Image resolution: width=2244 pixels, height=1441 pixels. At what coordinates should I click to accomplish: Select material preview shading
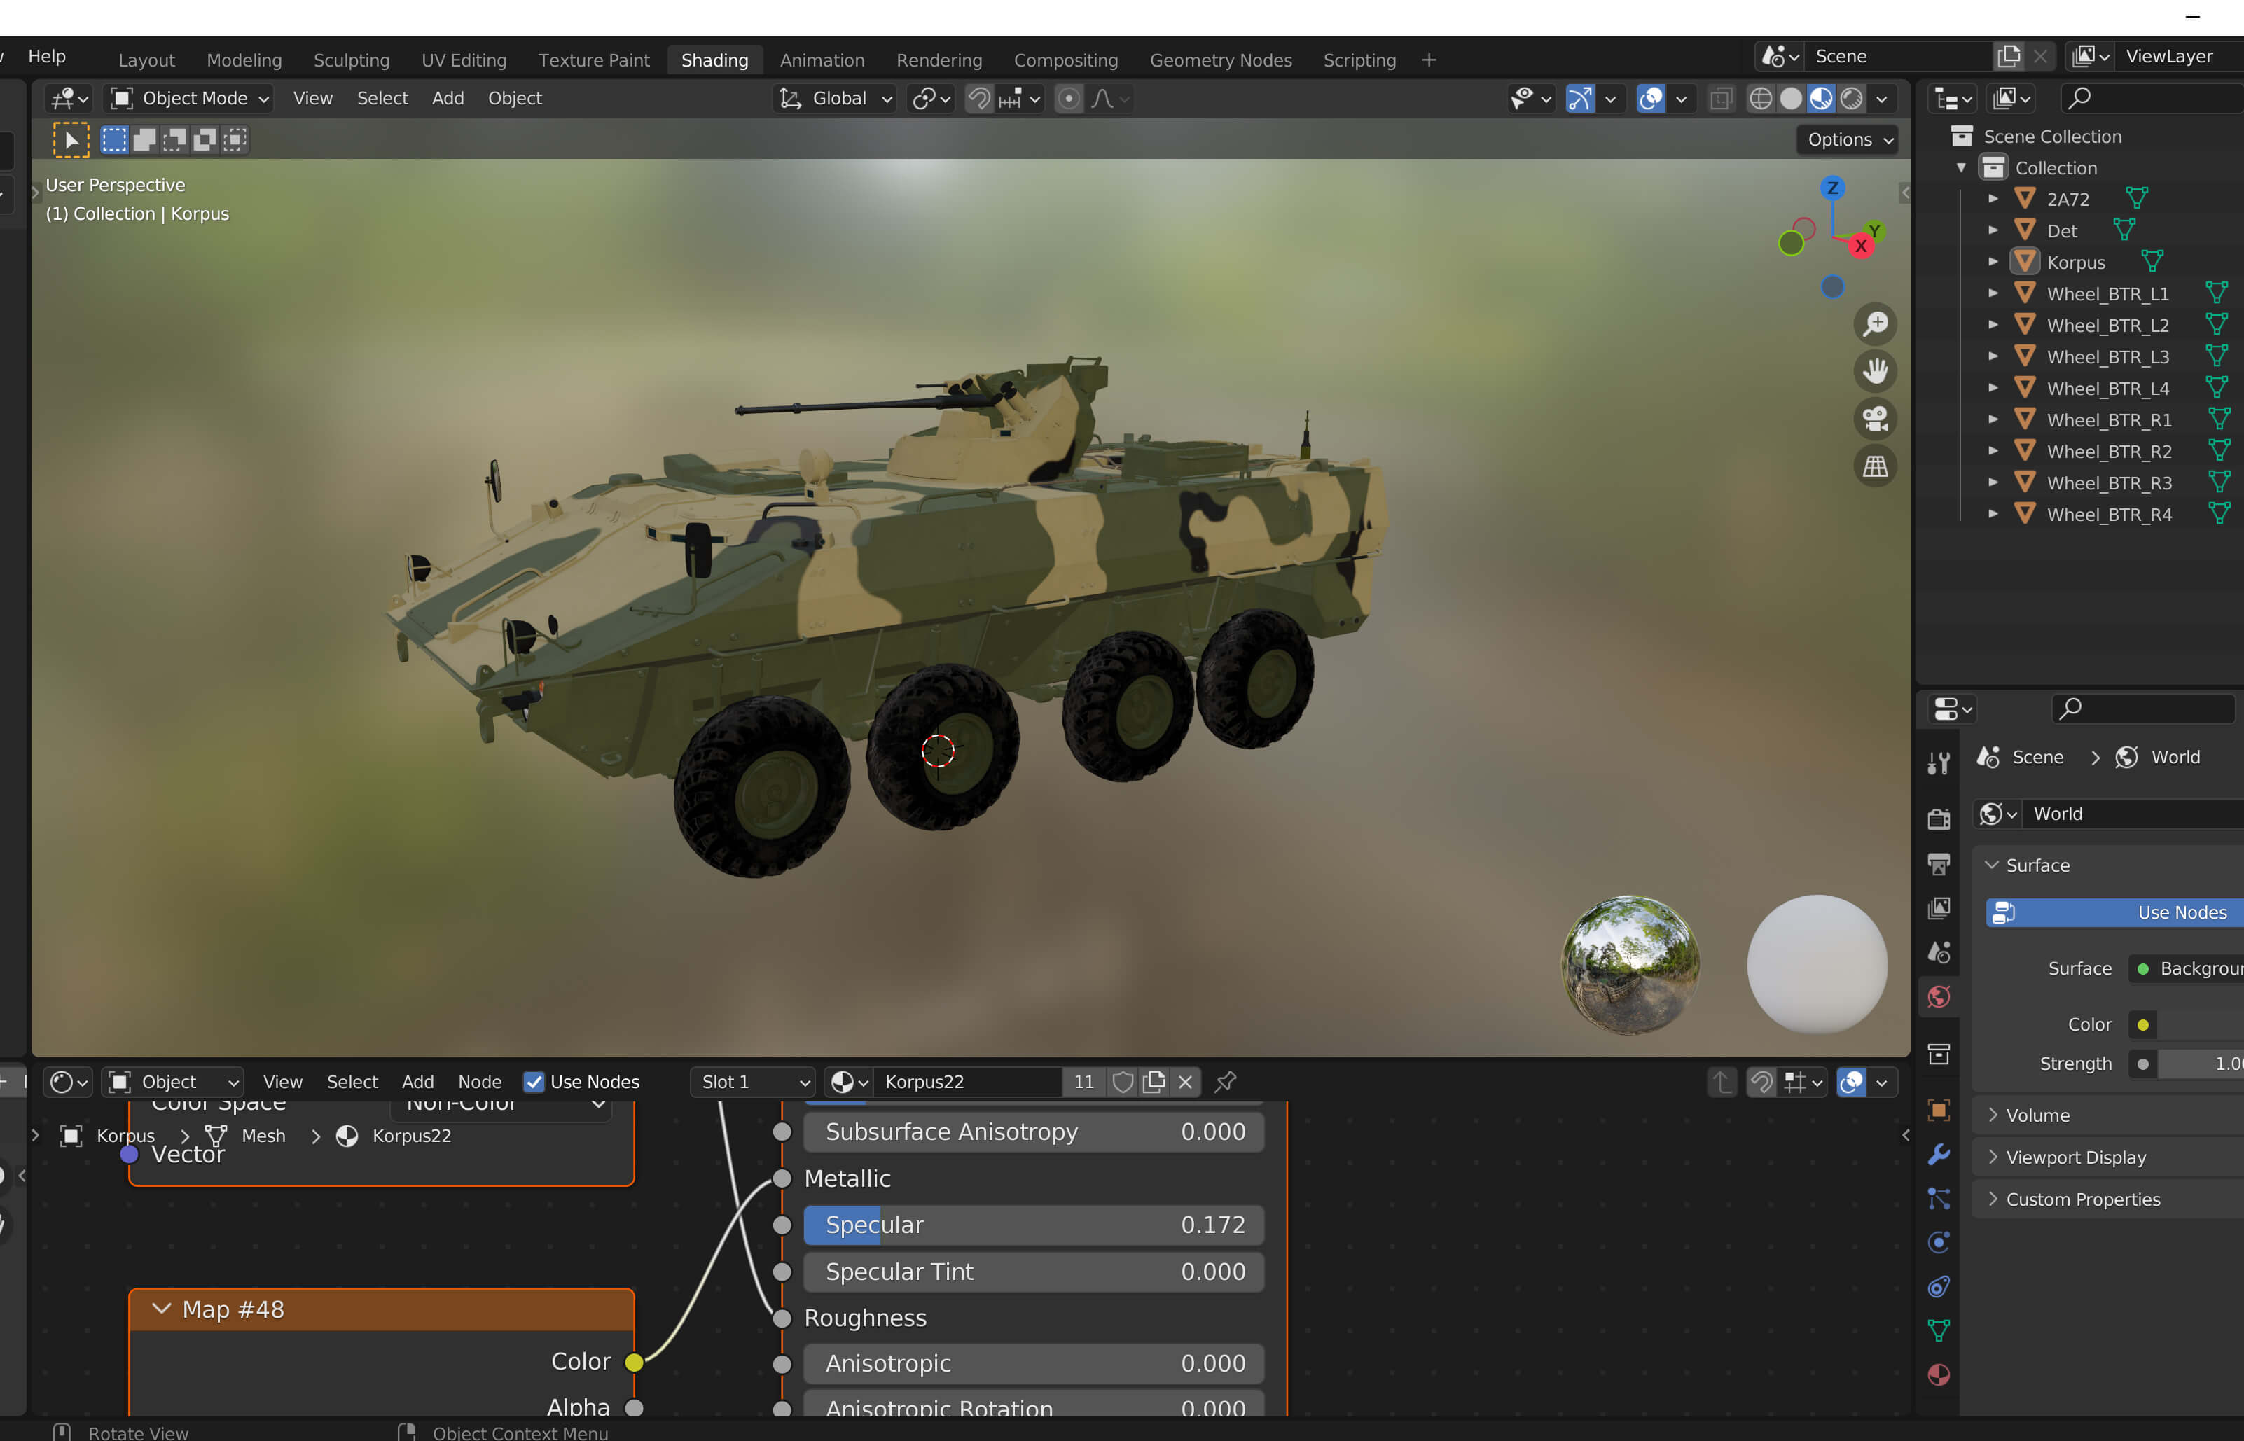click(1820, 98)
